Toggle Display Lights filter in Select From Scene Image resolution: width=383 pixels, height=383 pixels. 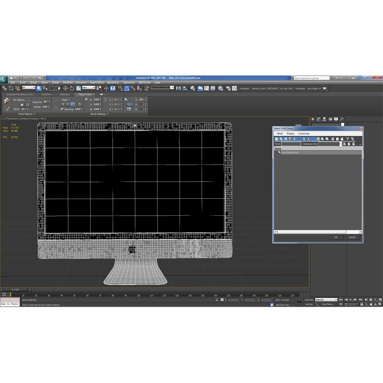pyautogui.click(x=285, y=139)
